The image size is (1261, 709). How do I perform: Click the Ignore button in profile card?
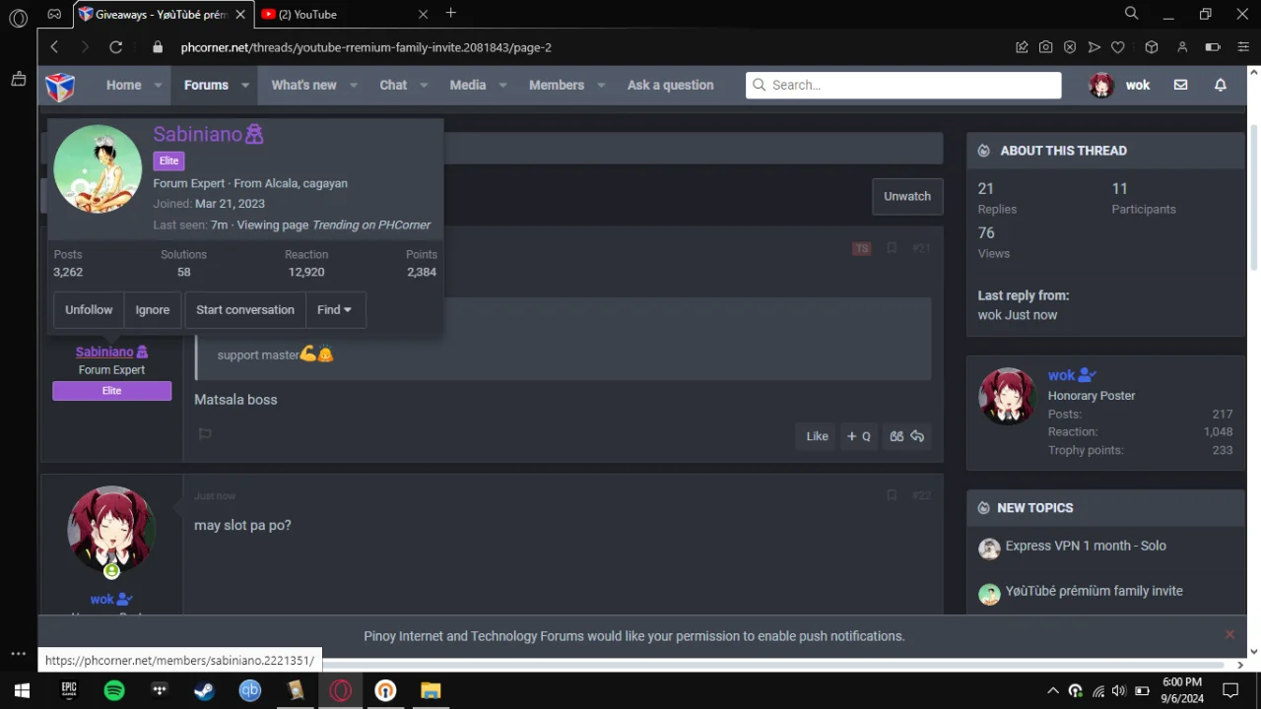153,309
